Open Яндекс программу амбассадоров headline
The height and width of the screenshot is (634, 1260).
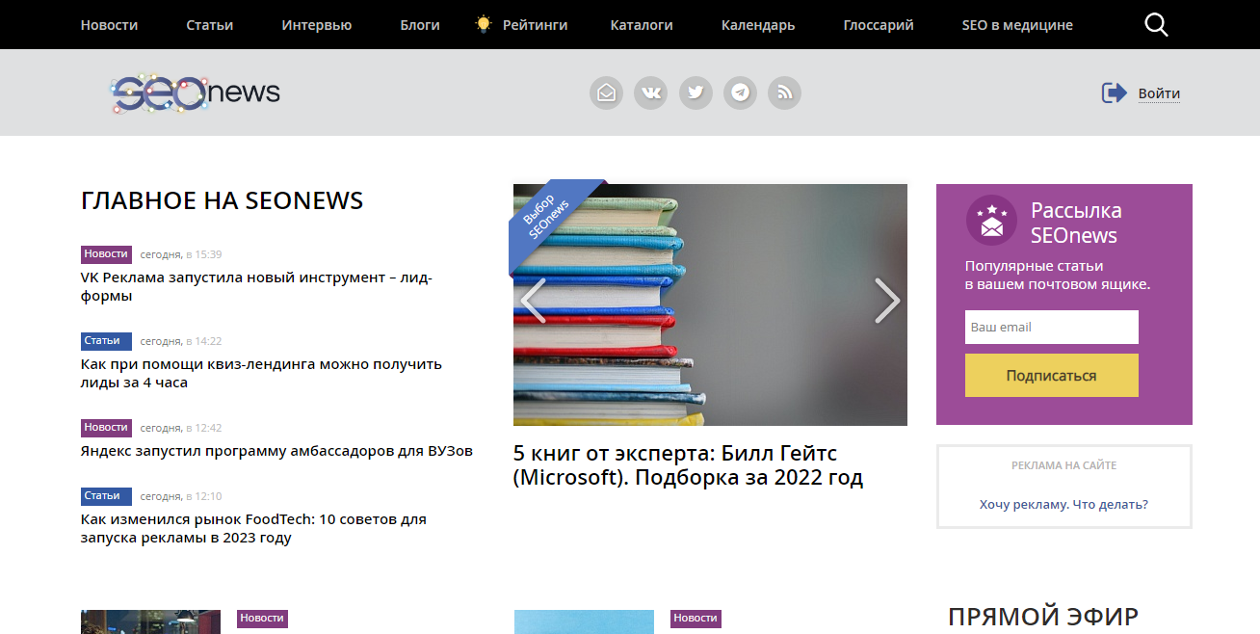pos(276,450)
